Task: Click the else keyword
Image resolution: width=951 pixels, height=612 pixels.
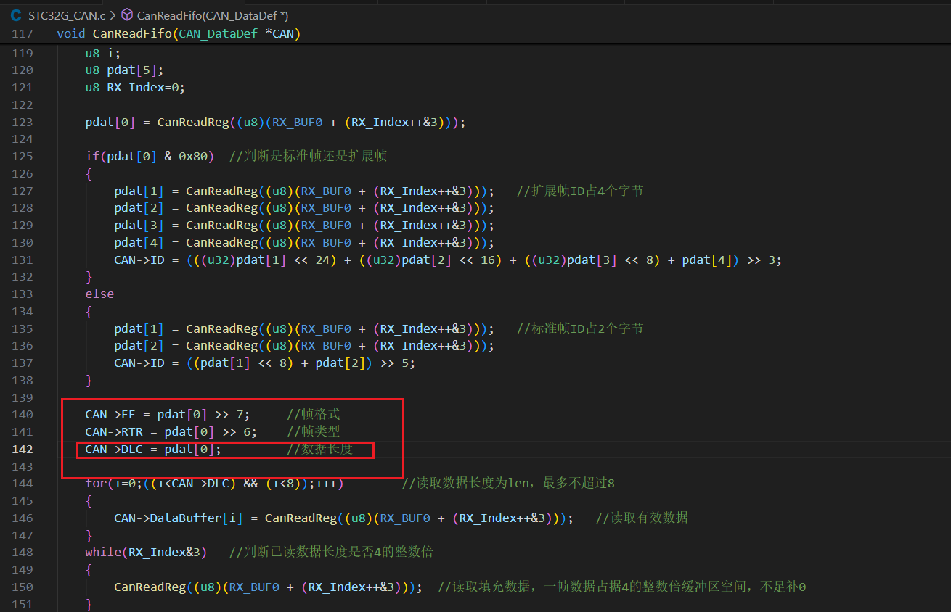Action: tap(99, 294)
